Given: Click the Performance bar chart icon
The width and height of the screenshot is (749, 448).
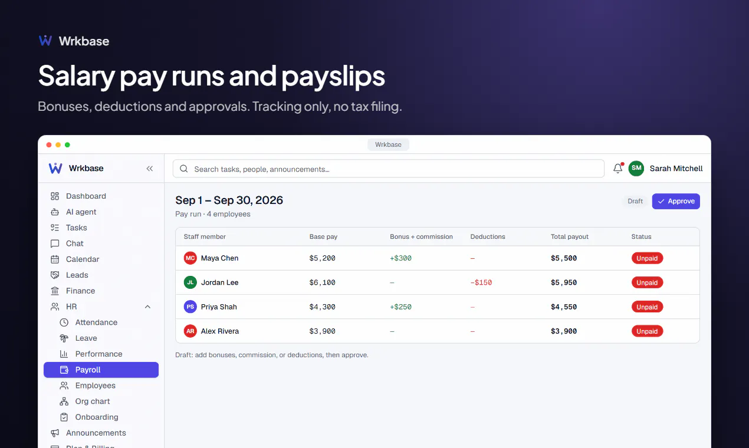Looking at the screenshot, I should (64, 354).
